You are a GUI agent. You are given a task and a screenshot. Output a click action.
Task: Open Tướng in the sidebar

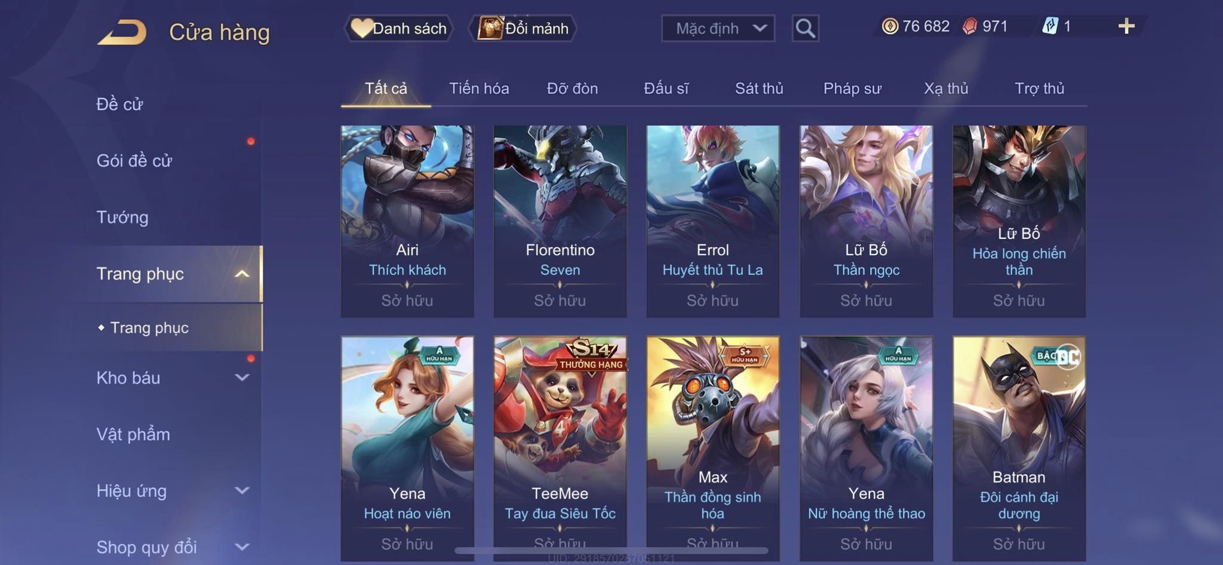point(122,217)
